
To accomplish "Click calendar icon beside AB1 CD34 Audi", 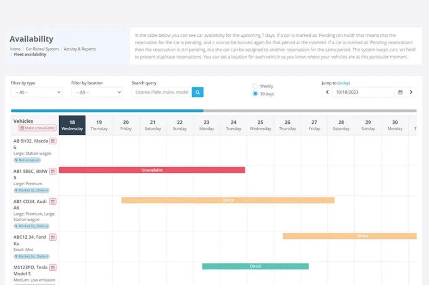I will (x=53, y=202).
